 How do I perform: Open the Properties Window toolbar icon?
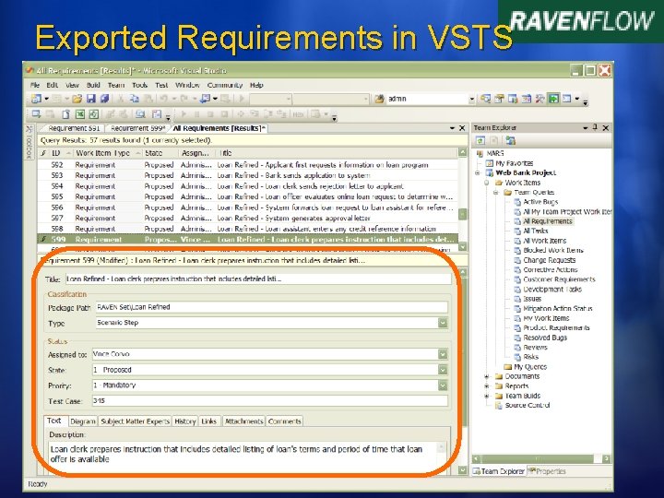click(x=499, y=99)
